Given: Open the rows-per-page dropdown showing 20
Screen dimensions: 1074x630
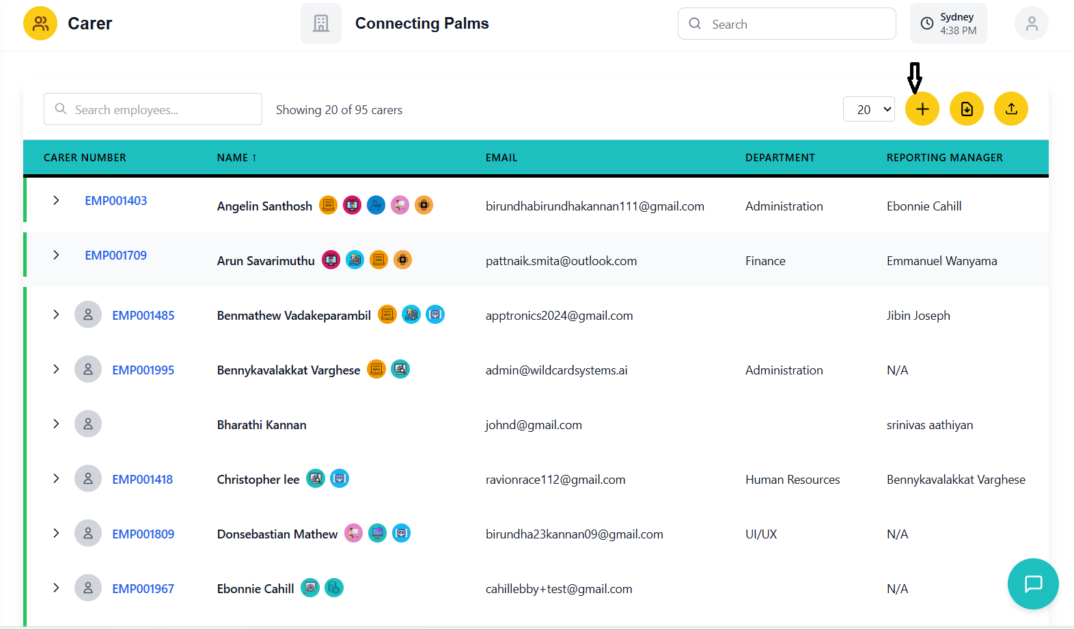Looking at the screenshot, I should click(868, 109).
